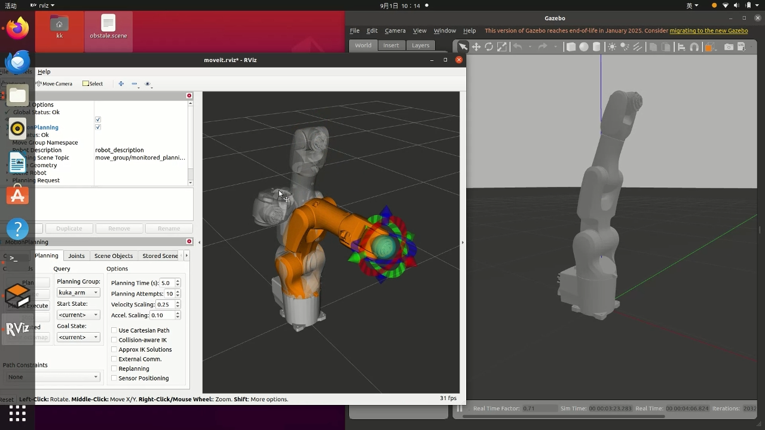Add a directional light in Gazebo
Viewport: 765px width, 430px height.
click(638, 47)
